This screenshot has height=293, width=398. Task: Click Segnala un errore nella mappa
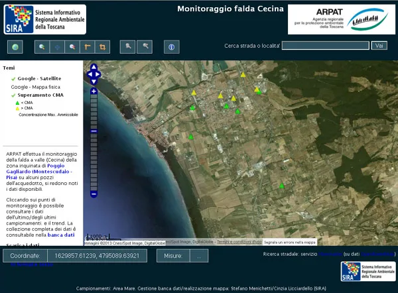[290, 242]
